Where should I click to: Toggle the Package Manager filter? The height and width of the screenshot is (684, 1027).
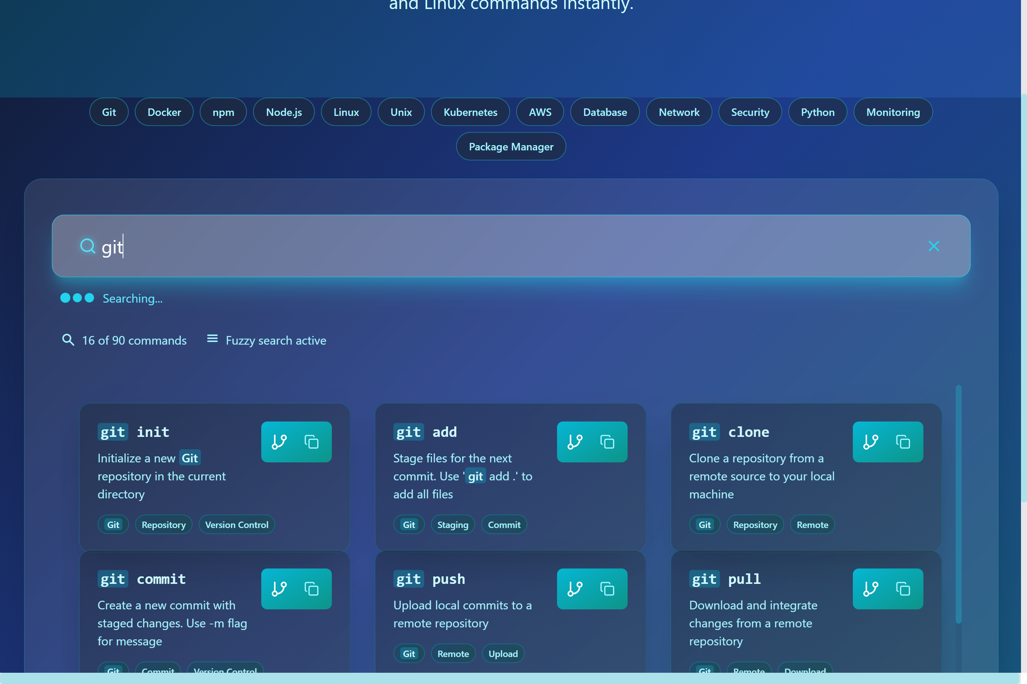511,147
